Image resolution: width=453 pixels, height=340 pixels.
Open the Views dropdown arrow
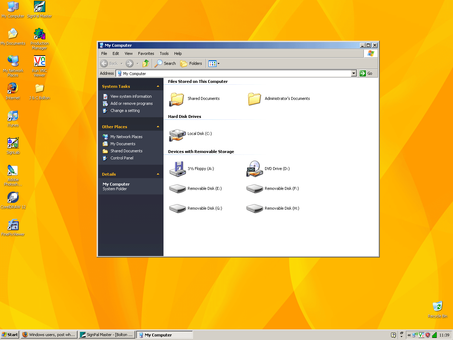(x=218, y=64)
